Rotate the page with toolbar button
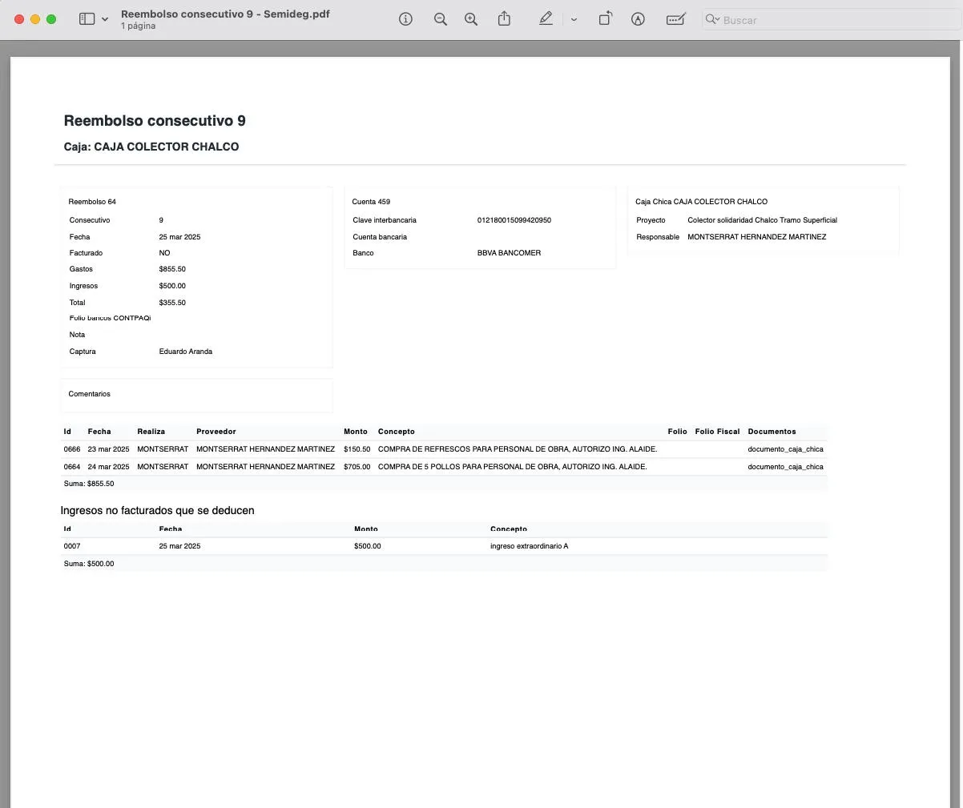963x808 pixels. click(x=605, y=19)
